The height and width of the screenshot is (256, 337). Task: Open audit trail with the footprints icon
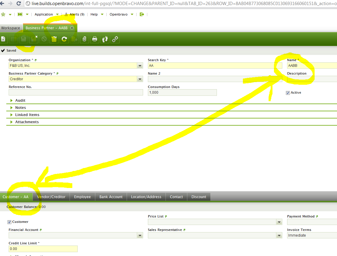(x=105, y=39)
